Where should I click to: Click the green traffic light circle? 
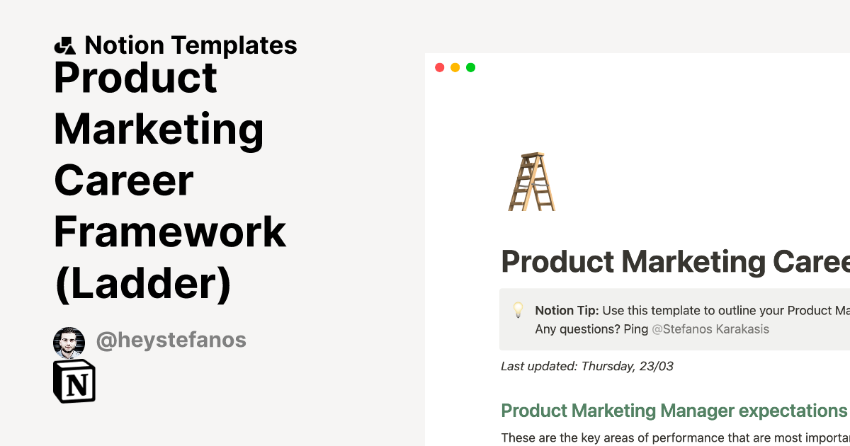(x=470, y=67)
